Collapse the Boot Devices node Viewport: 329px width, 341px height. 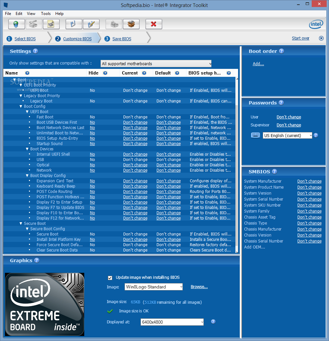tap(27, 149)
